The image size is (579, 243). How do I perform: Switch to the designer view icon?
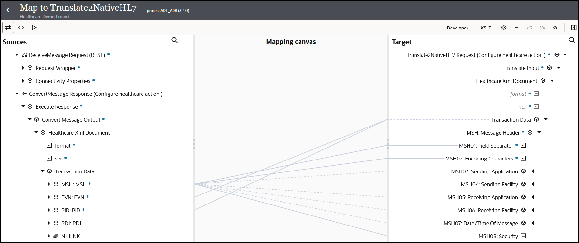tap(8, 28)
